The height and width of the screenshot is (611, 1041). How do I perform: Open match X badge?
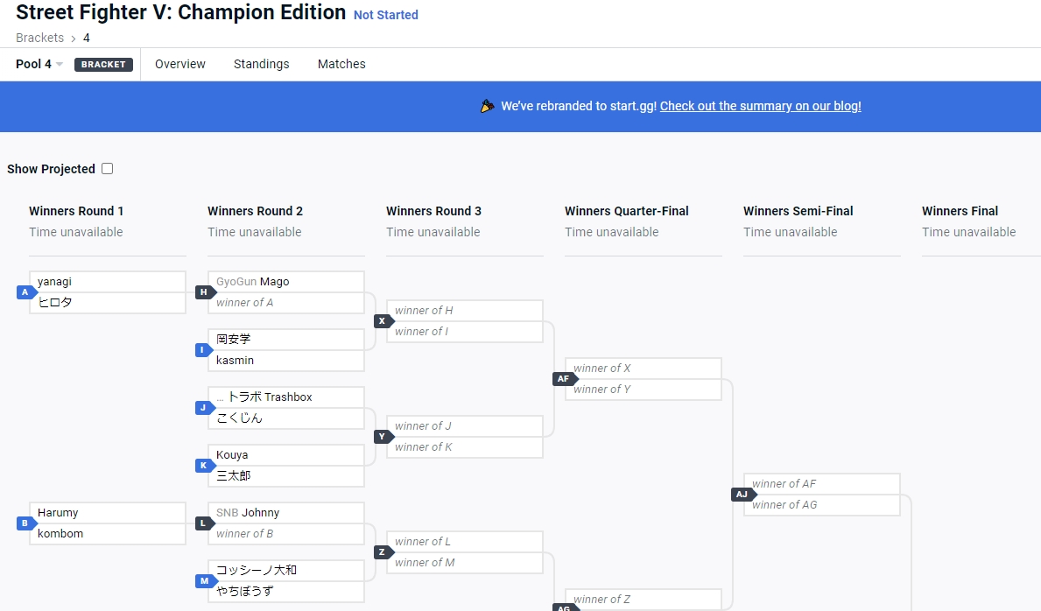point(383,320)
